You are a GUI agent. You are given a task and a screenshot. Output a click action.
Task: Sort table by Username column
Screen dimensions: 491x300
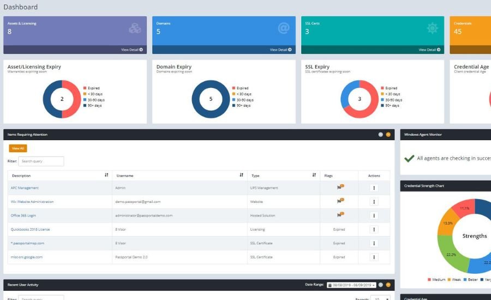242,175
